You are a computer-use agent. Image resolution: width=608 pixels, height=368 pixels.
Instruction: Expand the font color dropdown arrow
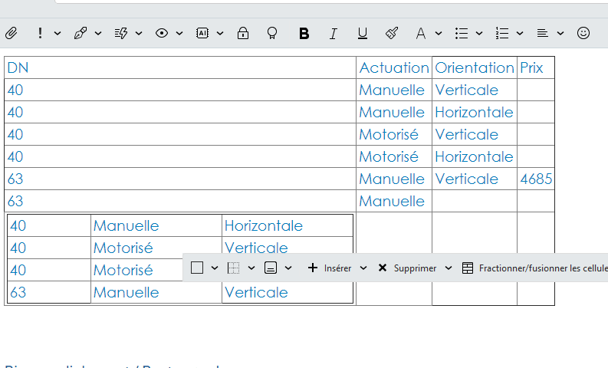[x=439, y=33]
